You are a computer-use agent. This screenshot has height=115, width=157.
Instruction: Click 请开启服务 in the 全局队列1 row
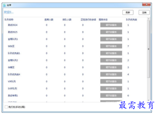tap(111, 39)
